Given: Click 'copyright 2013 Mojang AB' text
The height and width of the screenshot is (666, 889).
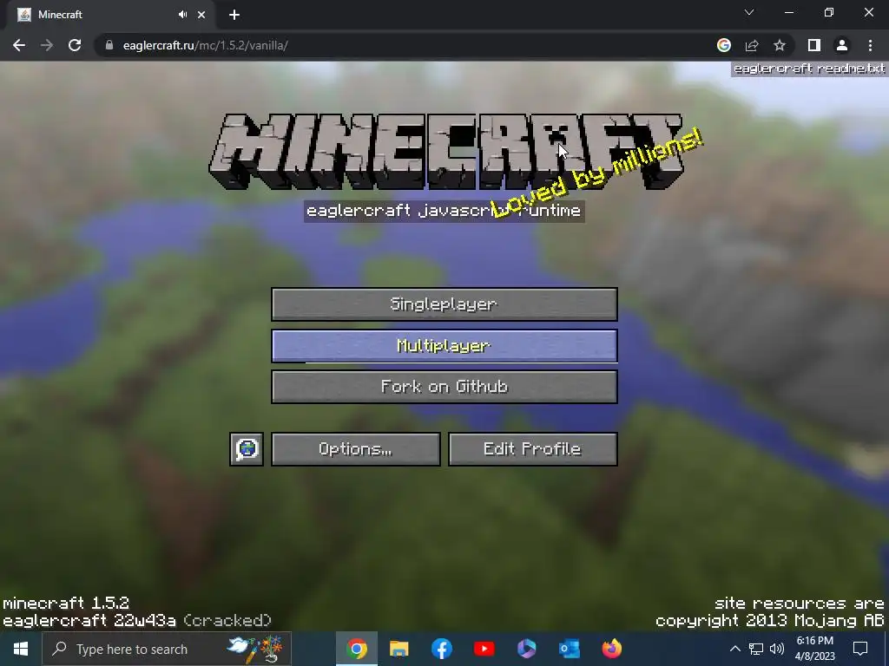Looking at the screenshot, I should pos(770,621).
